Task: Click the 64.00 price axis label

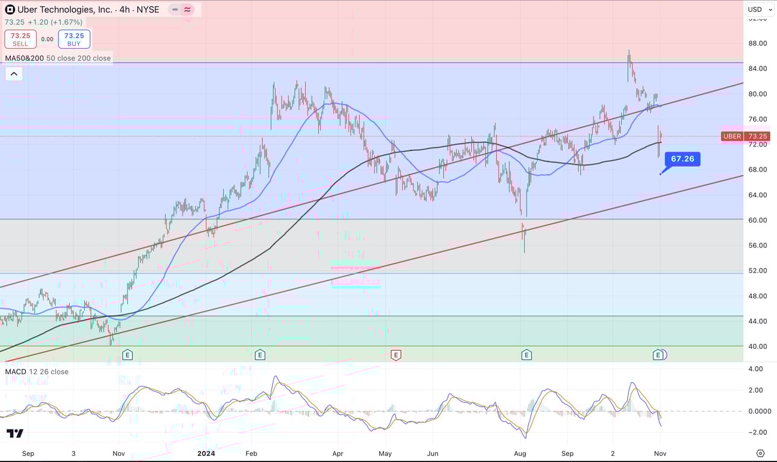Action: (x=758, y=195)
